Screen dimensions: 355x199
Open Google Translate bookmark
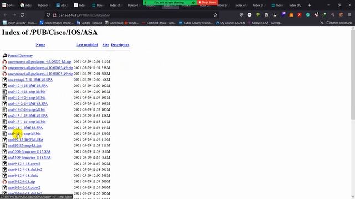(89, 23)
